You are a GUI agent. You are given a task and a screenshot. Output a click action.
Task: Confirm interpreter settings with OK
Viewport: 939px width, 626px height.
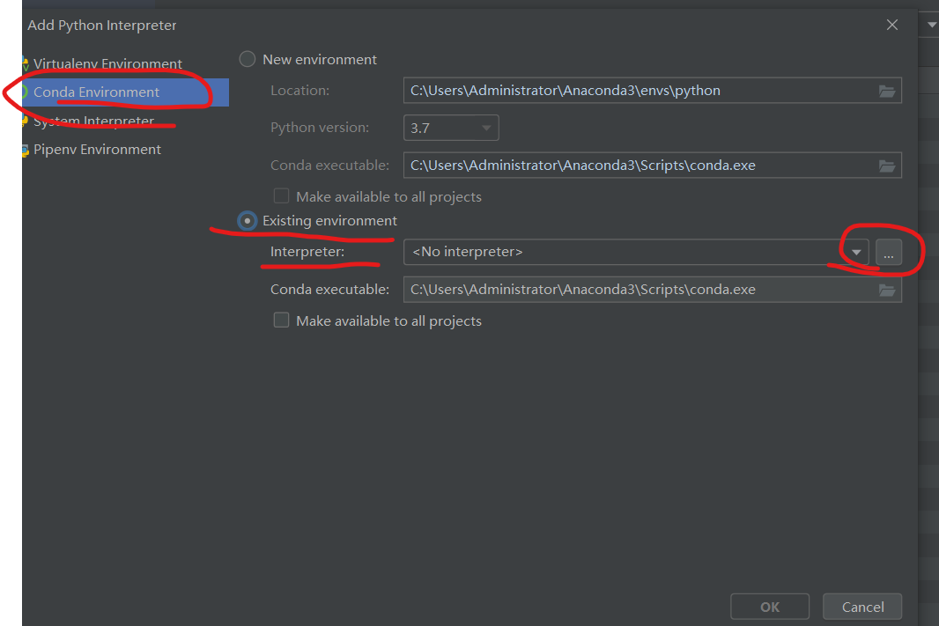pos(769,606)
